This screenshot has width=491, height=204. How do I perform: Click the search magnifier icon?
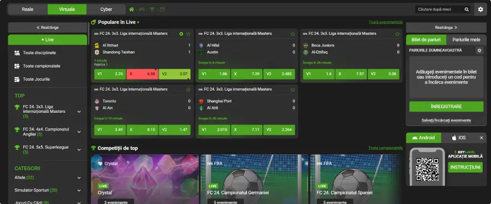(467, 9)
